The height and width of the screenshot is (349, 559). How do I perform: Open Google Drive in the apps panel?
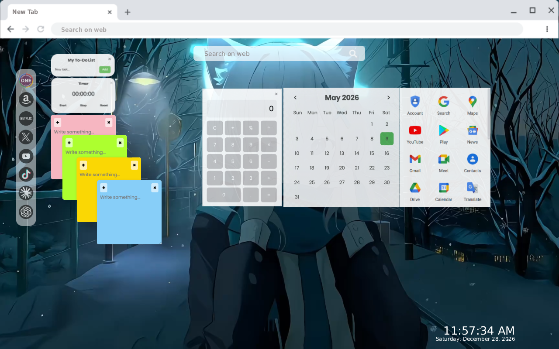coord(415,192)
